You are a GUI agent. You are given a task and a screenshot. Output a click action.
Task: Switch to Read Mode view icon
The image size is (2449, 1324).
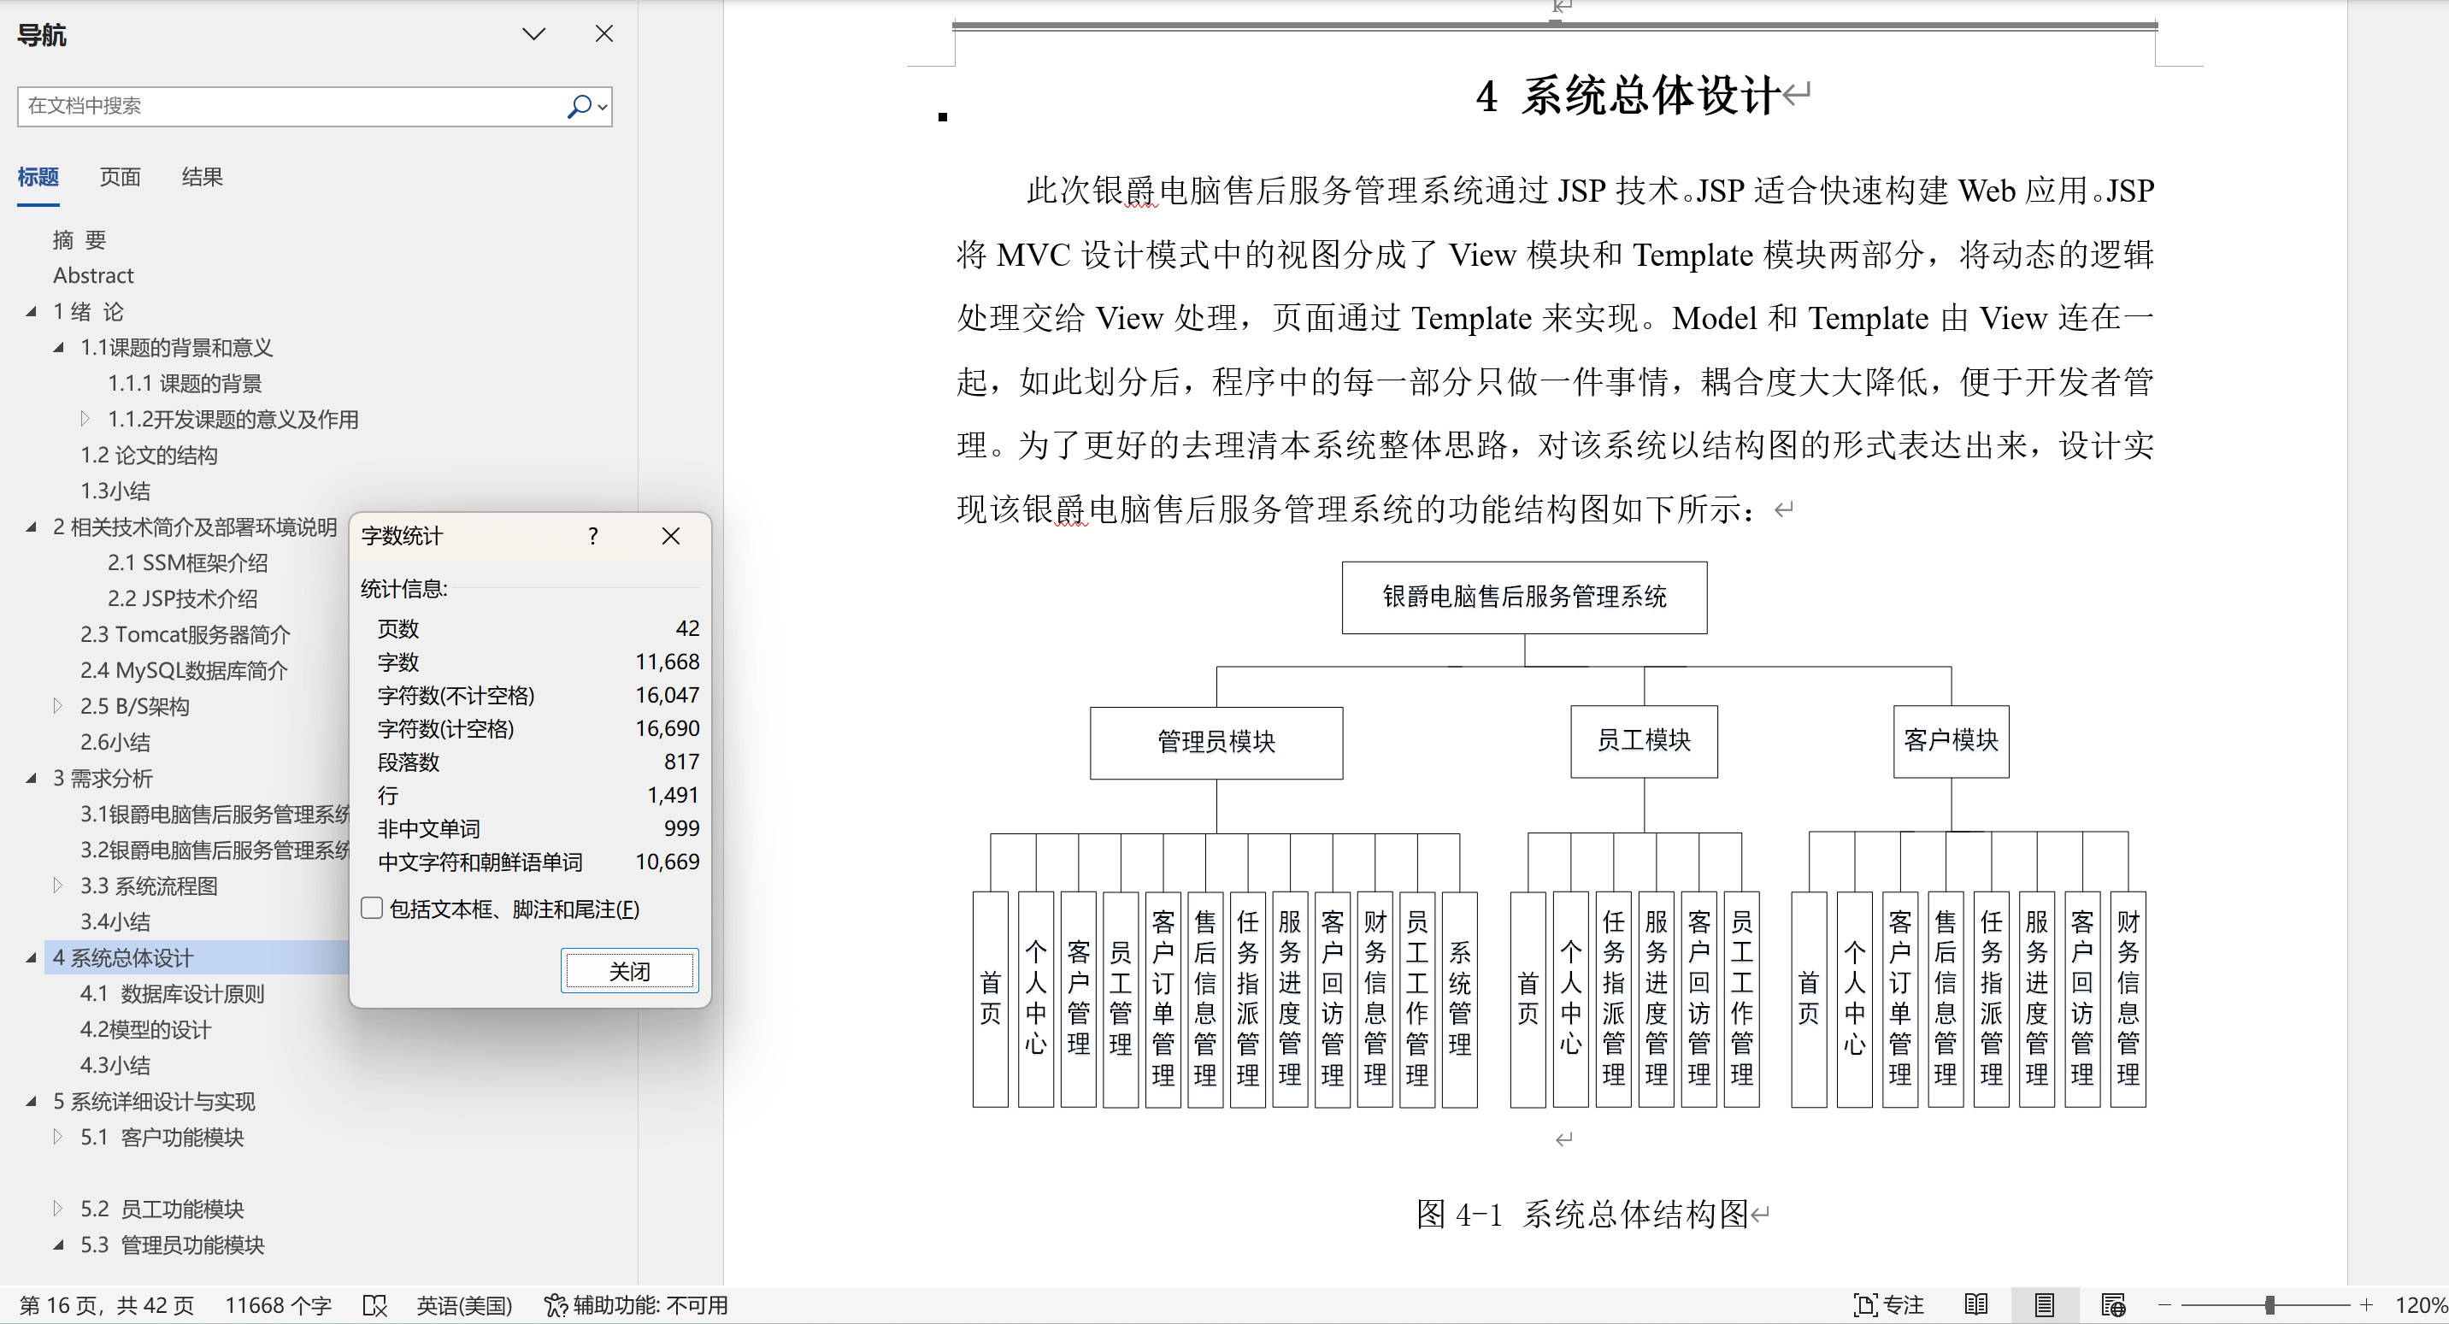point(1975,1305)
